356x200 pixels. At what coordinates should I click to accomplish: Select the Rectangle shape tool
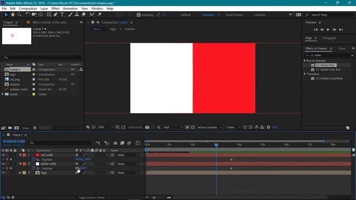[49, 14]
